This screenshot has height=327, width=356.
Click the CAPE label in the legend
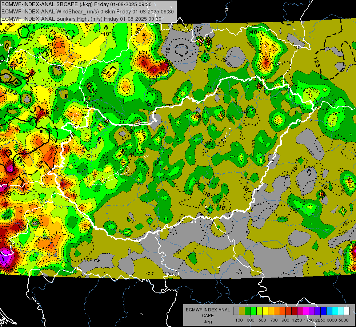208,316
